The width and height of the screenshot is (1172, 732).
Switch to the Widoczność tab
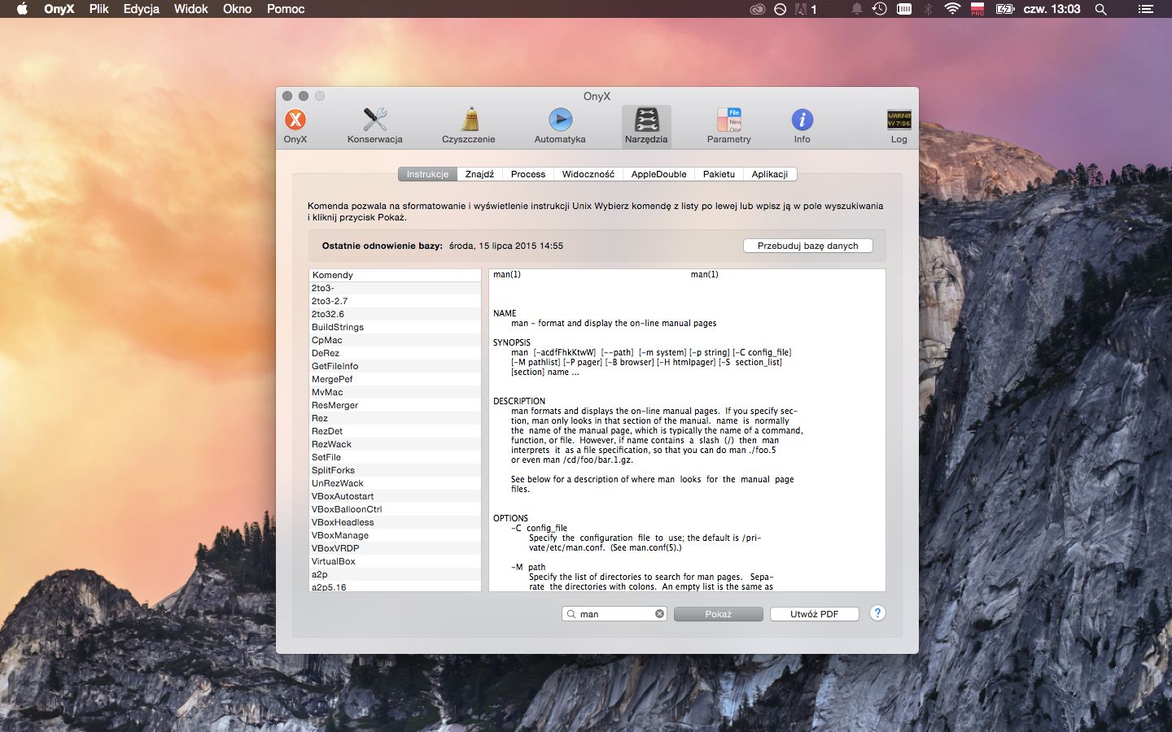pos(588,174)
